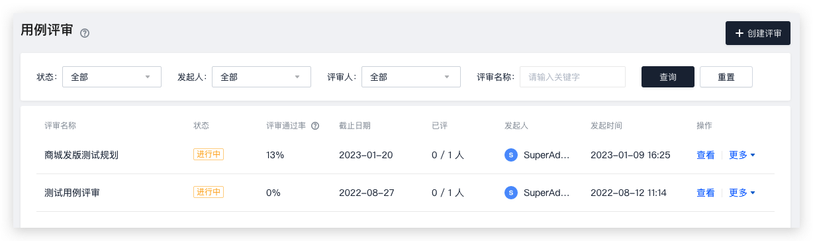Click the 查询 button
Screen dimensions: 813x241
668,77
